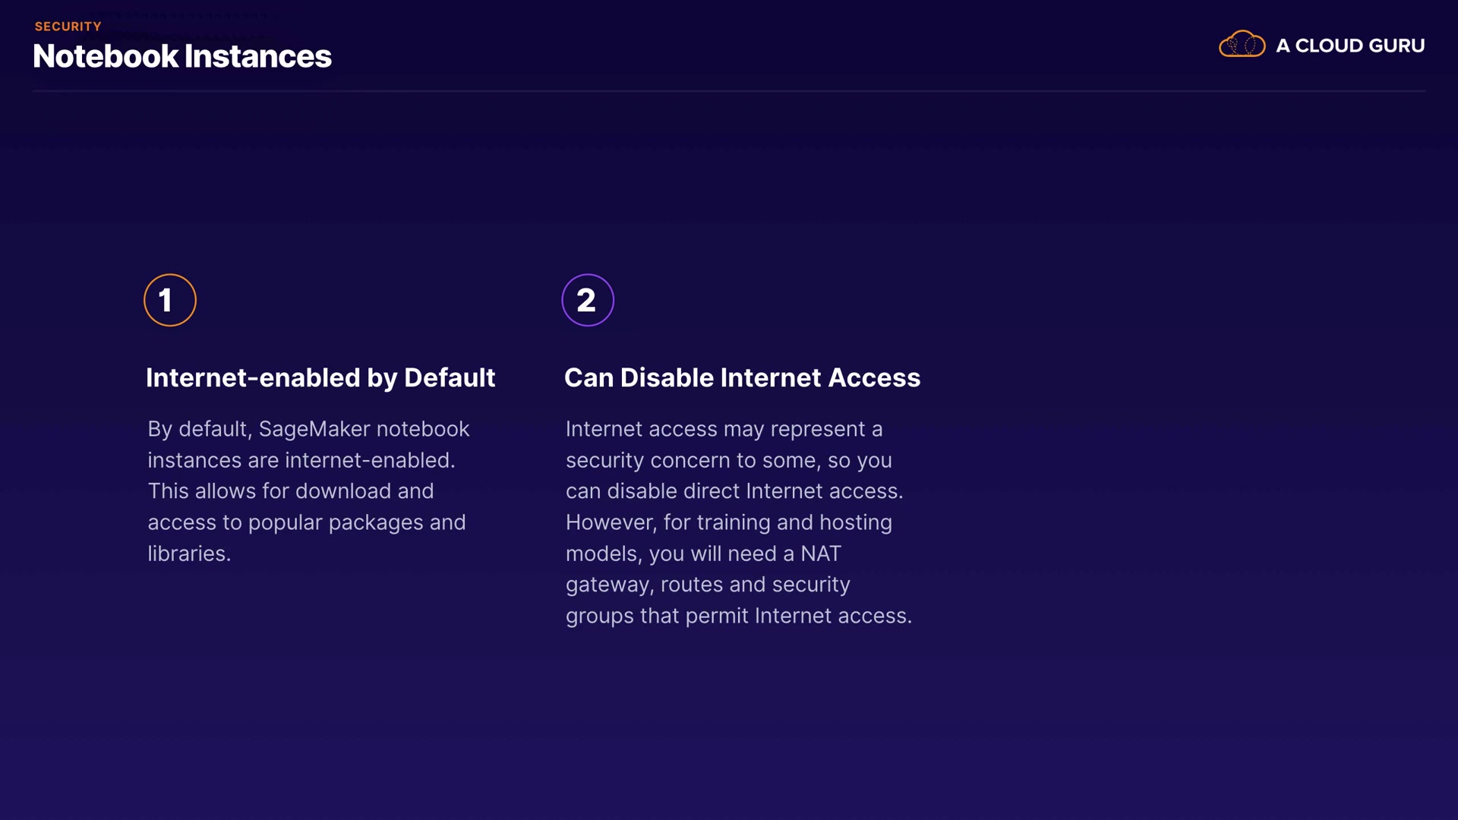Click the word "NAT" in second paragraph
The width and height of the screenshot is (1458, 820).
point(820,553)
